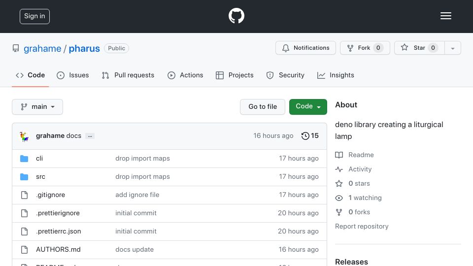473x266 pixels.
Task: Open the latest 'docs' commit message
Action: (x=74, y=136)
